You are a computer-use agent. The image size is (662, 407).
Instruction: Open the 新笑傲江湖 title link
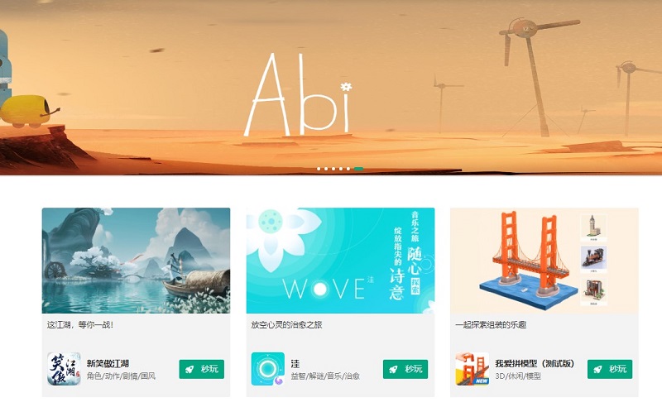coord(108,363)
